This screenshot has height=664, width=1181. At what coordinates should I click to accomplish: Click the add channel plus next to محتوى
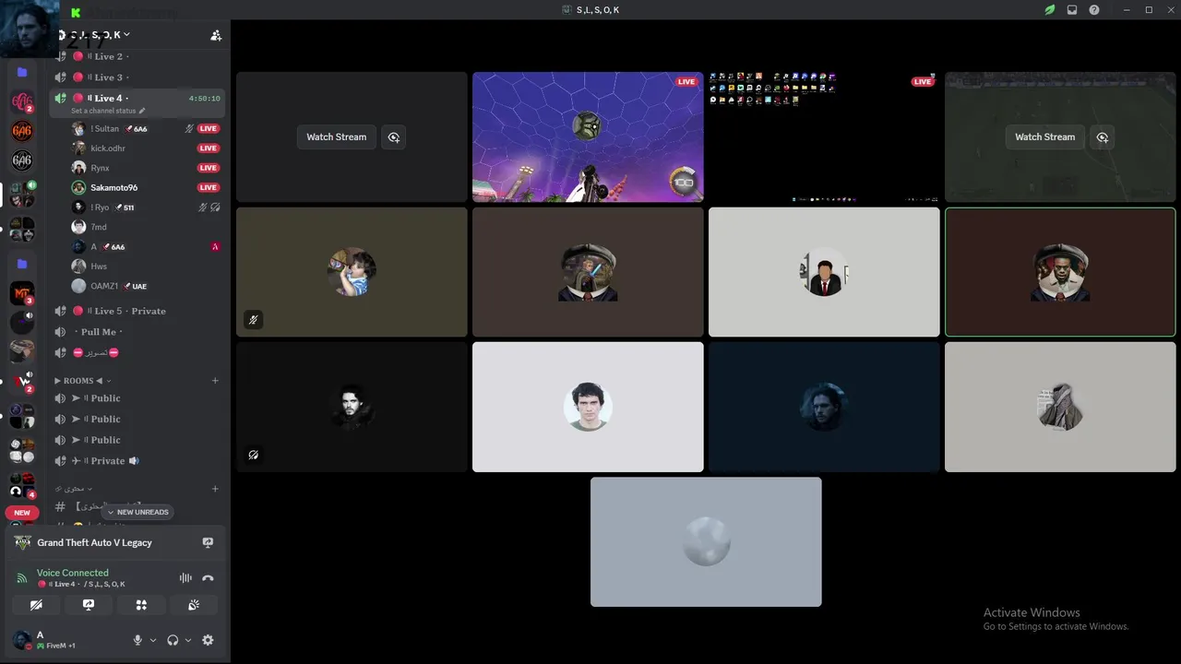[x=215, y=489]
